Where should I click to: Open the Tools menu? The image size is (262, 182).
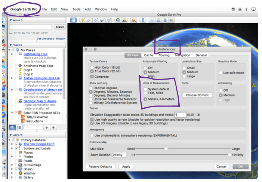[76, 9]
